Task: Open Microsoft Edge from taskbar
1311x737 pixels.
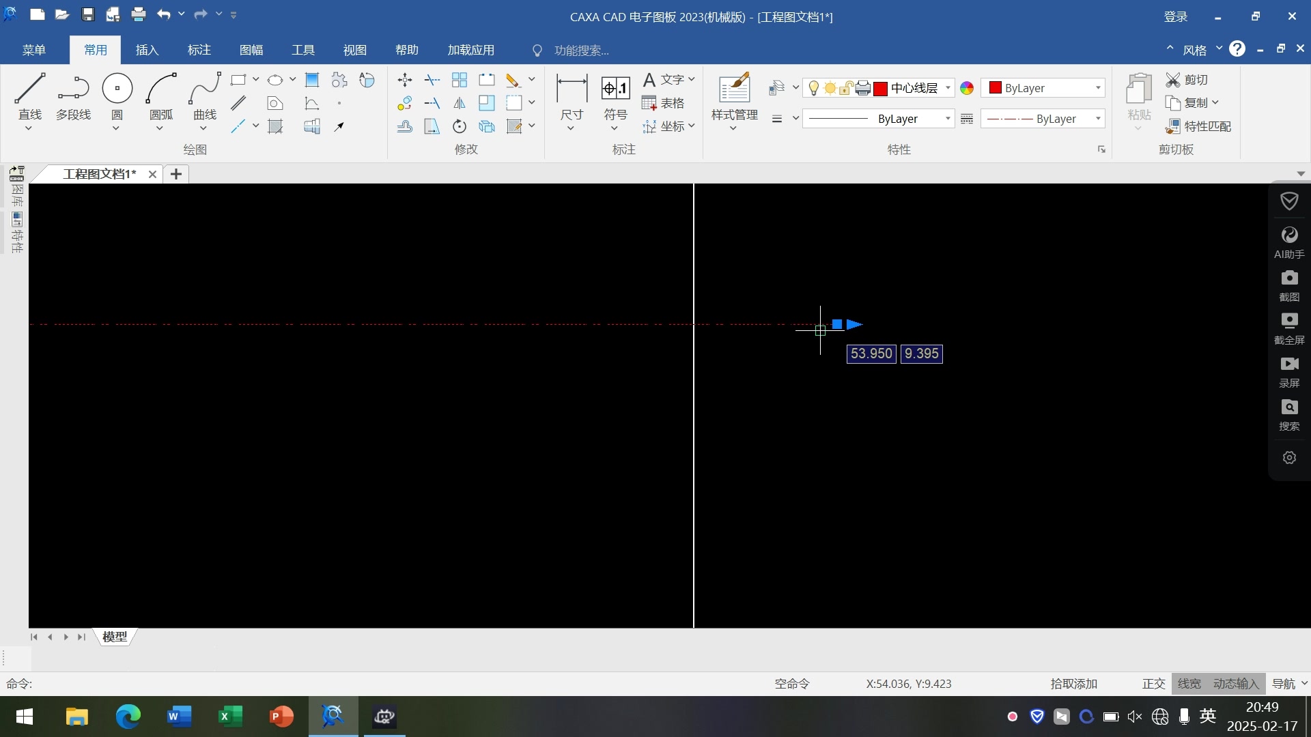Action: [128, 717]
